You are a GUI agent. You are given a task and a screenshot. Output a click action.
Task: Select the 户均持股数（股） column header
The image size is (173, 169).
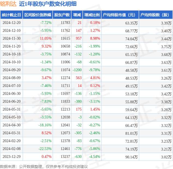click(155, 15)
